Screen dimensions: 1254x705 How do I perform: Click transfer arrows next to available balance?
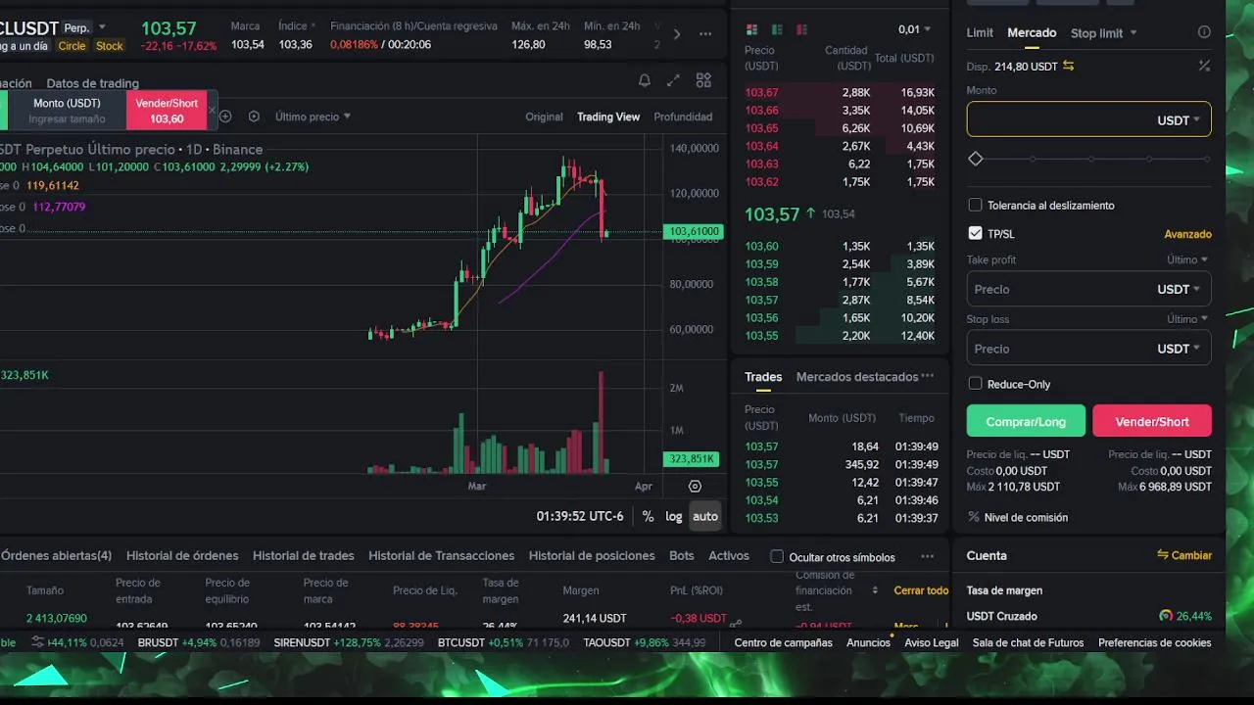click(1068, 66)
